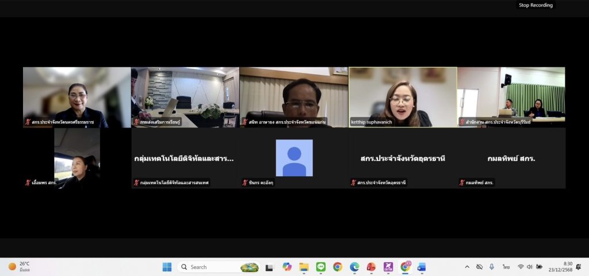The image size is (589, 276).
Task: Open Task View from the taskbar
Action: point(269,267)
